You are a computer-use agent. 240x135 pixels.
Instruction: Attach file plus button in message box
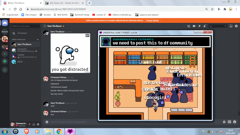47,122
